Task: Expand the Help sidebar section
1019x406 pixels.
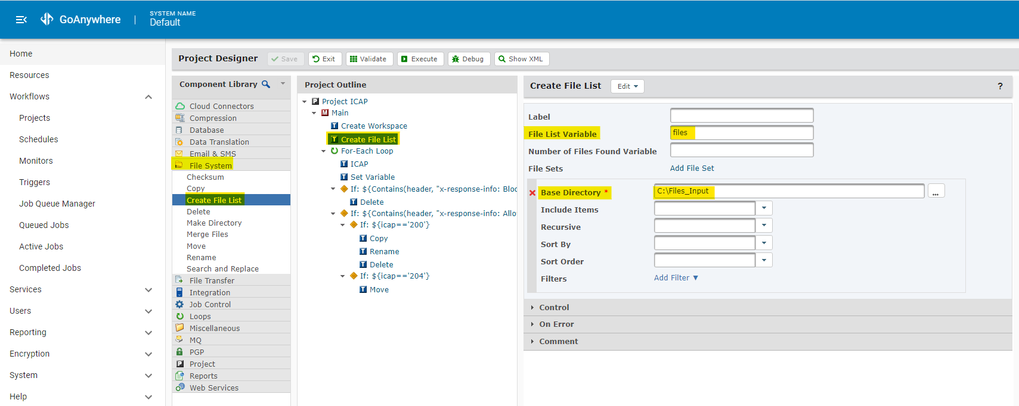Action: pos(148,397)
